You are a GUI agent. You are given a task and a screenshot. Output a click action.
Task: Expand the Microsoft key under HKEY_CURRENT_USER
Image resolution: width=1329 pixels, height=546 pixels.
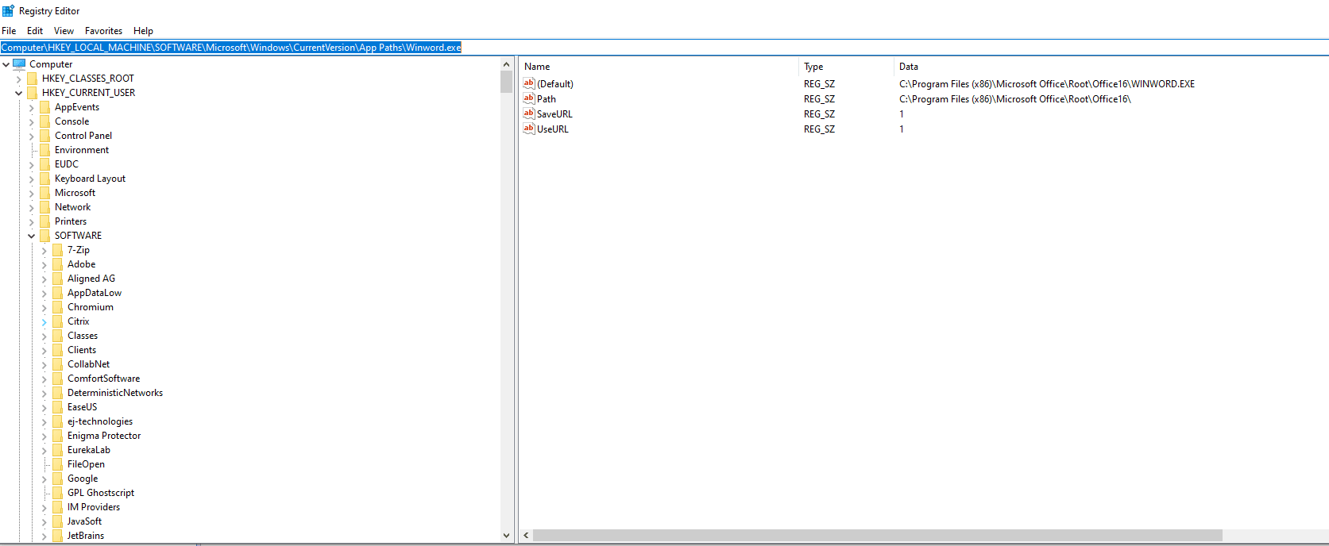tap(32, 193)
